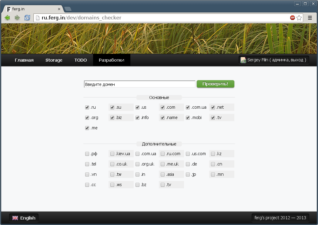Uncheck the .ru domain checkbox
This screenshot has height=225, width=318.
point(87,107)
